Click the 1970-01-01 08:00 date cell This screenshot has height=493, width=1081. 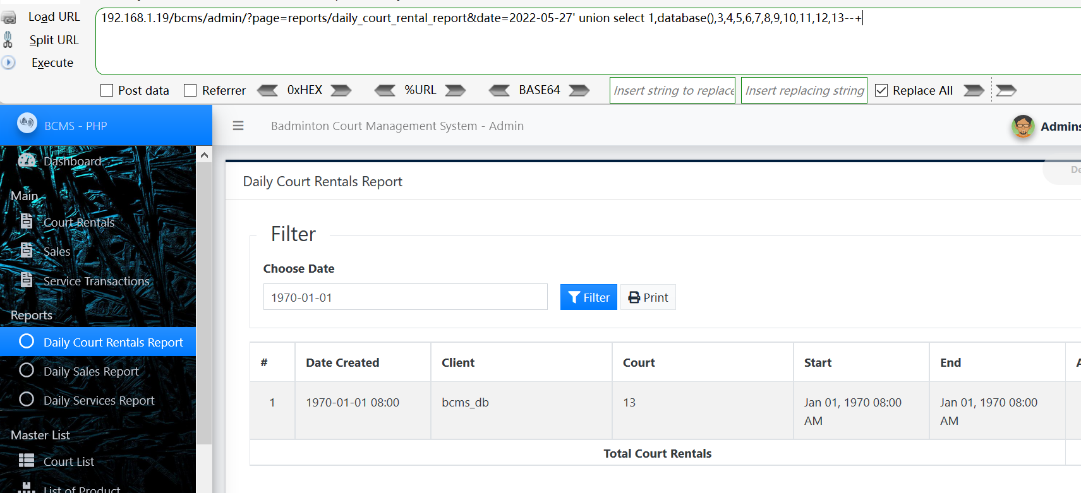pyautogui.click(x=363, y=410)
